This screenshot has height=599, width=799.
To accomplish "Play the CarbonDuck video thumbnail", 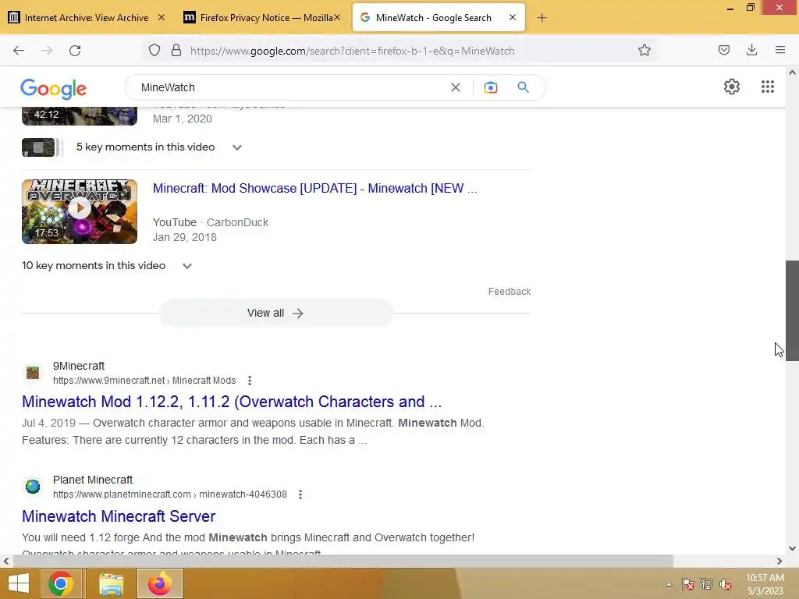I will tap(80, 211).
